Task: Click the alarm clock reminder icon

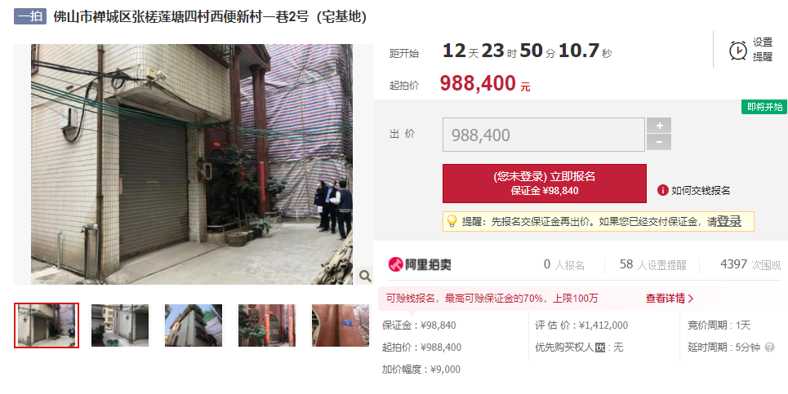Action: pos(737,51)
